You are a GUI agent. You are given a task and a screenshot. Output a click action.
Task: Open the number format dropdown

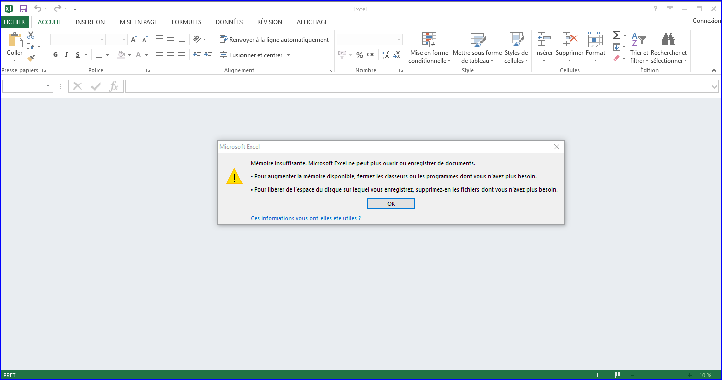click(399, 39)
